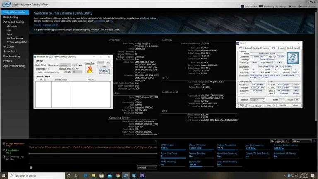Click the Validate button in CPU-Z

[282, 106]
